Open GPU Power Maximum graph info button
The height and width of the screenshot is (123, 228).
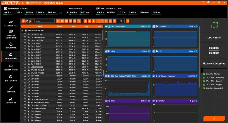[x=196, y=76]
